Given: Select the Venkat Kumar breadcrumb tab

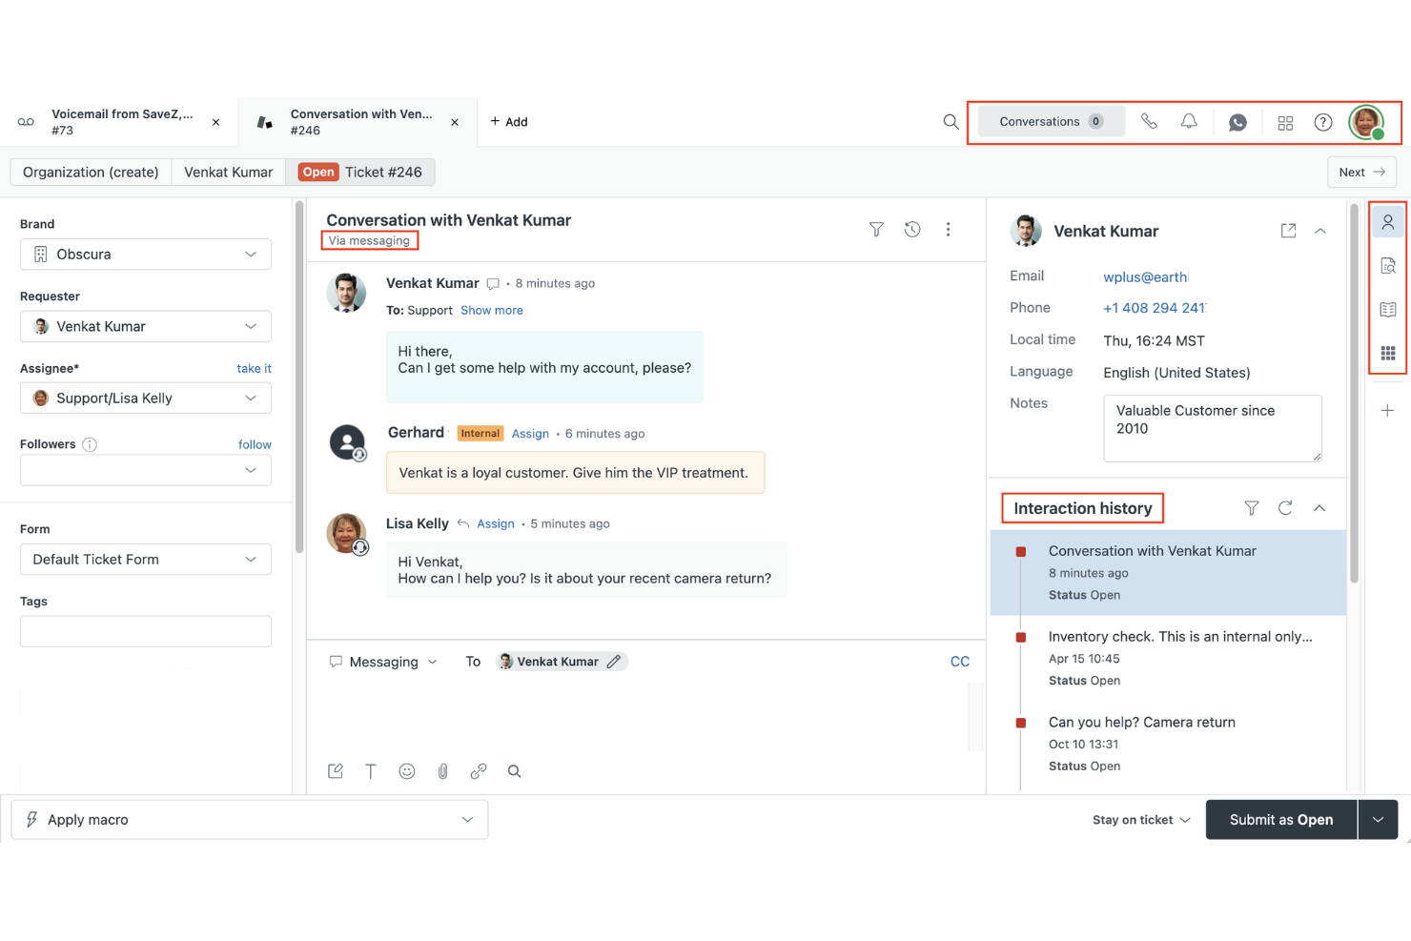Looking at the screenshot, I should (x=228, y=173).
